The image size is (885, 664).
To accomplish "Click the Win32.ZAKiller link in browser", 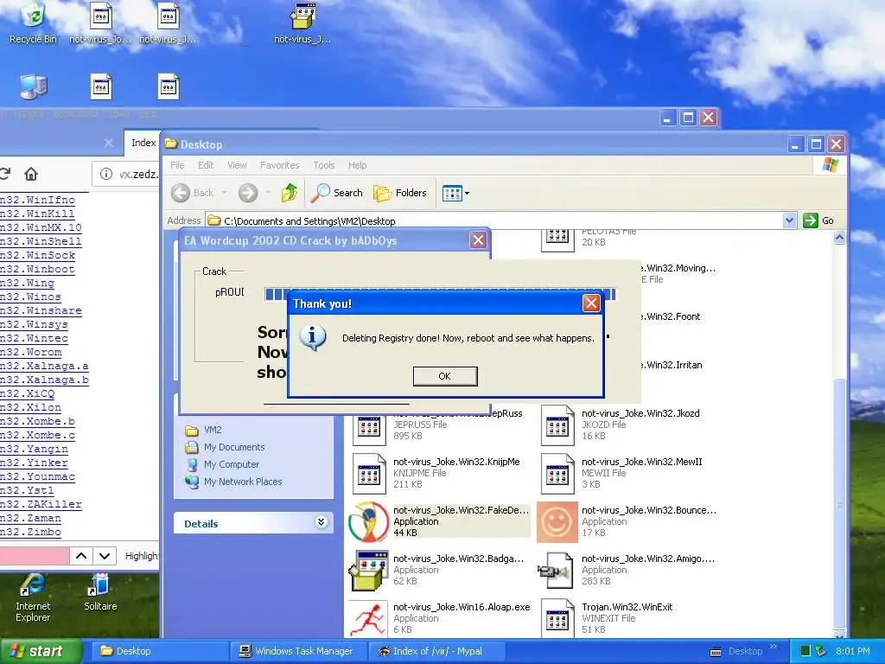I will tap(41, 504).
